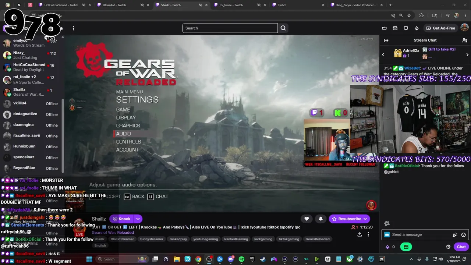Image resolution: width=471 pixels, height=265 pixels.
Task: Share the Shaillz stream
Action: (x=360, y=234)
